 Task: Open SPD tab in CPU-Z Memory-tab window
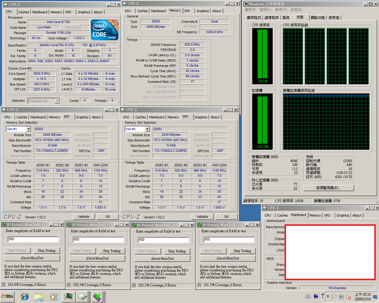tap(187, 11)
